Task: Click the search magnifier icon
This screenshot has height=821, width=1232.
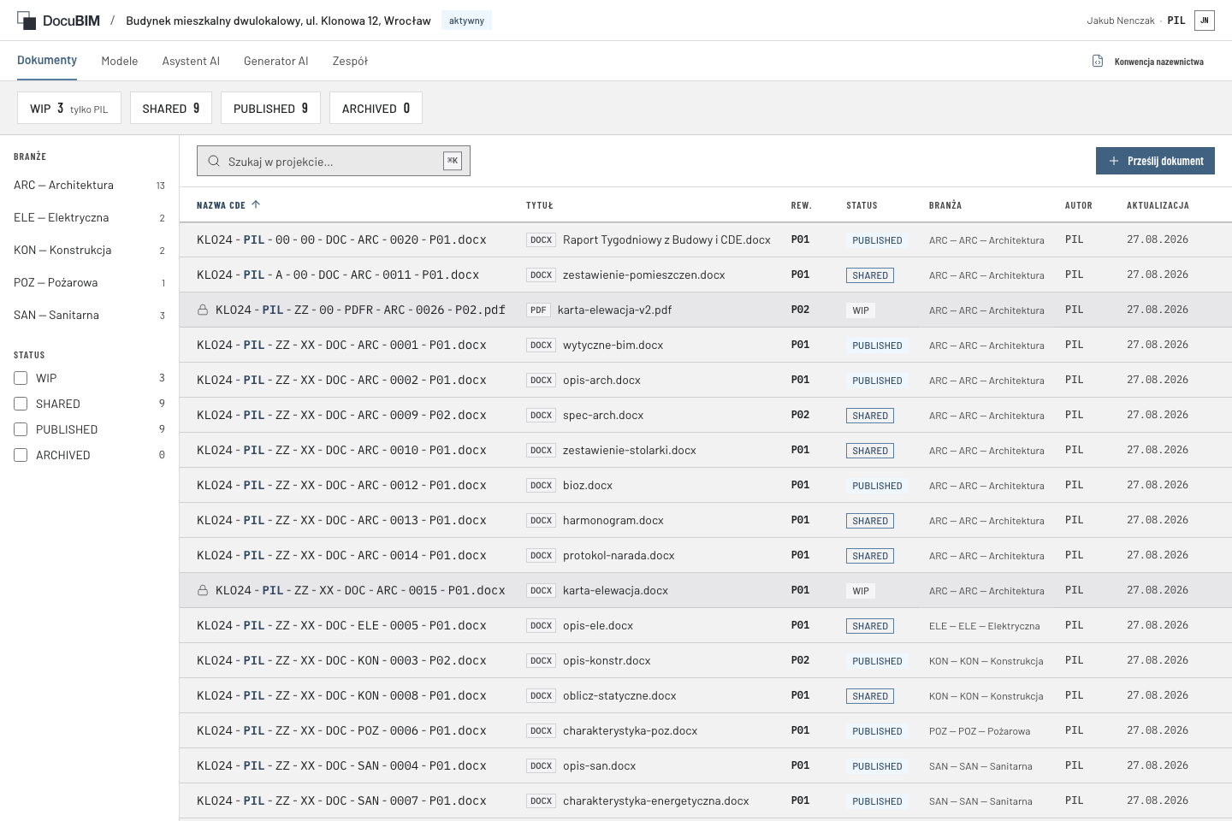Action: click(214, 161)
